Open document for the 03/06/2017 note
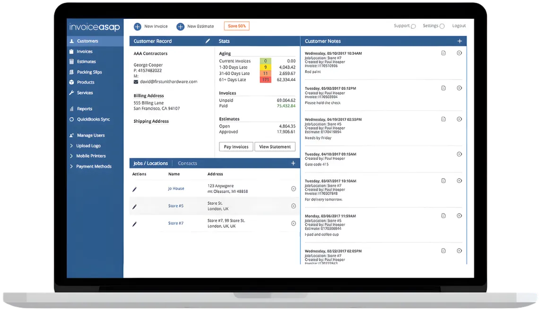The image size is (539, 310). click(443, 215)
